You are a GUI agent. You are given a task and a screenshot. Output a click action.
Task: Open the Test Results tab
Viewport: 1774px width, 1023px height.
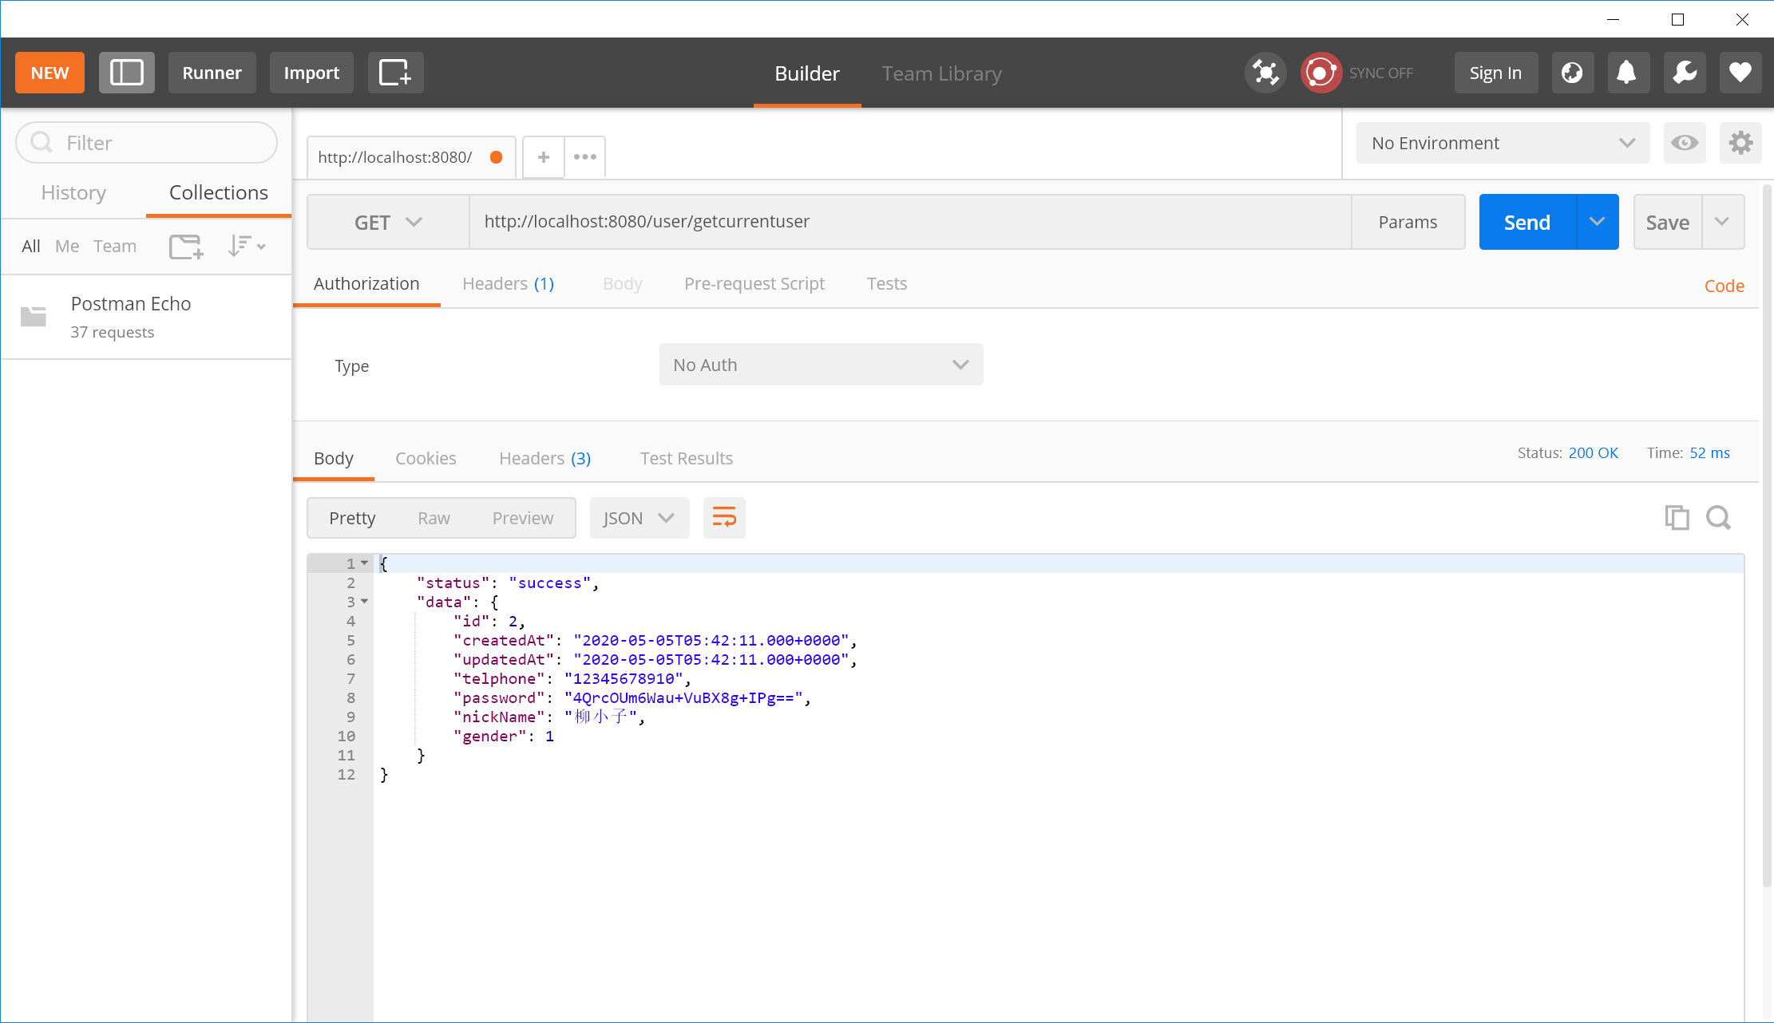pyautogui.click(x=687, y=458)
